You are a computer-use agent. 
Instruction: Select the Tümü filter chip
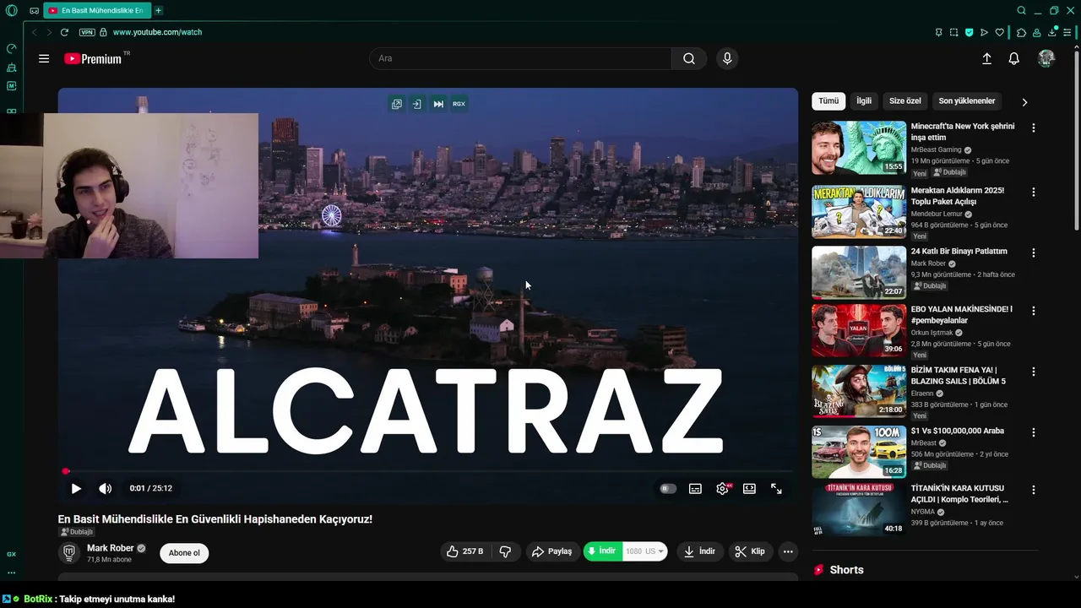828,100
